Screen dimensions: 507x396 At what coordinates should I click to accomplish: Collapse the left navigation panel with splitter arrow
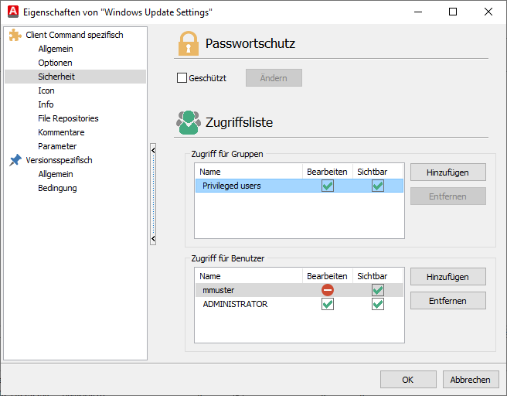click(153, 149)
